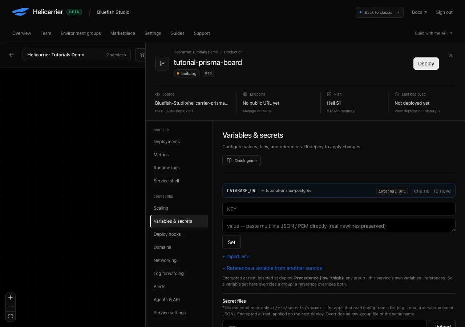Open Helicarrier Tutorials Demo project selector
The width and height of the screenshot is (465, 327).
click(x=77, y=55)
